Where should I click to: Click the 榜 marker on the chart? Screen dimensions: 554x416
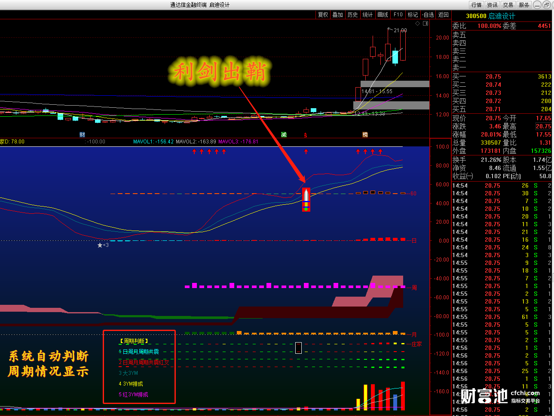(365, 135)
